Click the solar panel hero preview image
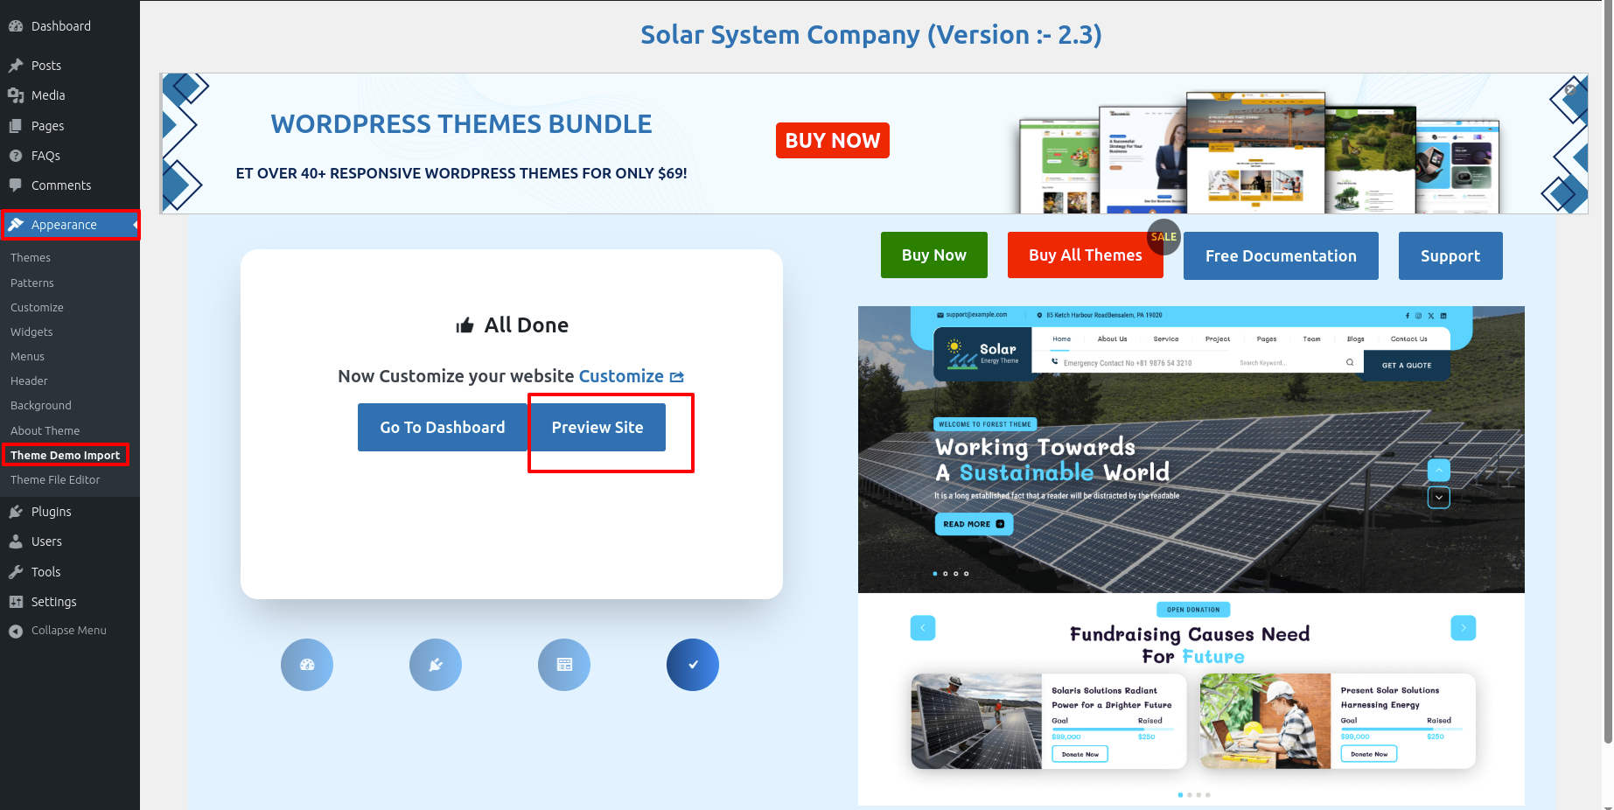1614x810 pixels. click(x=1191, y=450)
